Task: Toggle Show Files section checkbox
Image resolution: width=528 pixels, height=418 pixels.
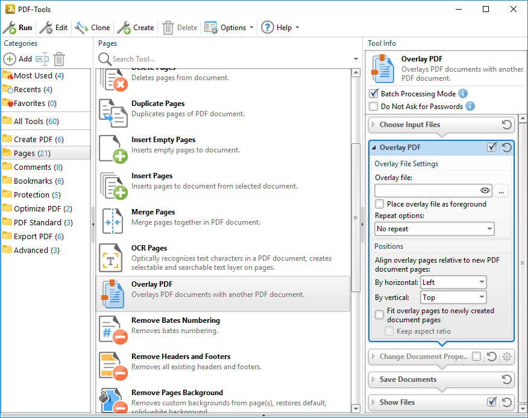Action: pos(492,402)
